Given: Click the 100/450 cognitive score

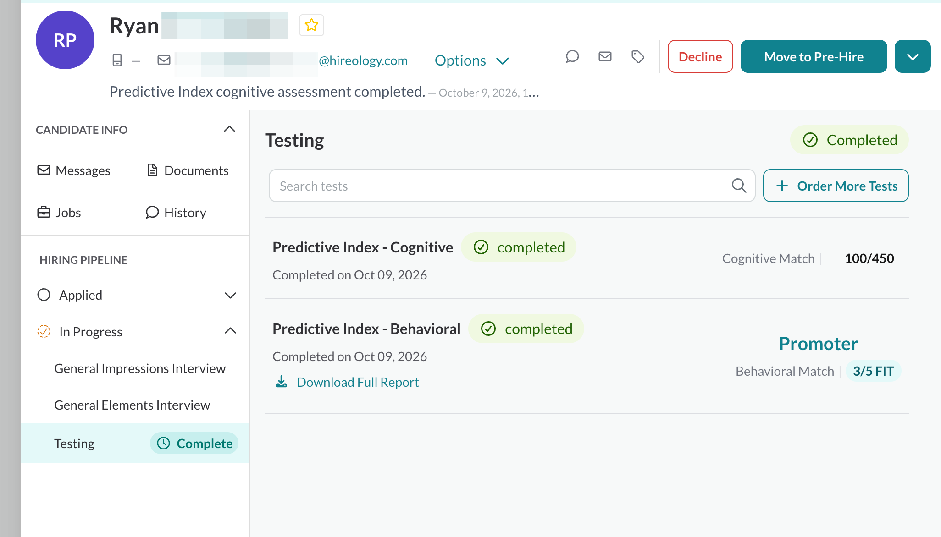Looking at the screenshot, I should point(869,258).
